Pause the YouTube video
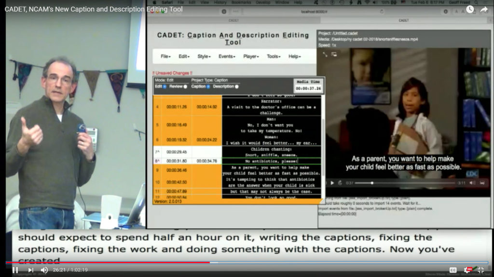 pos(15,270)
